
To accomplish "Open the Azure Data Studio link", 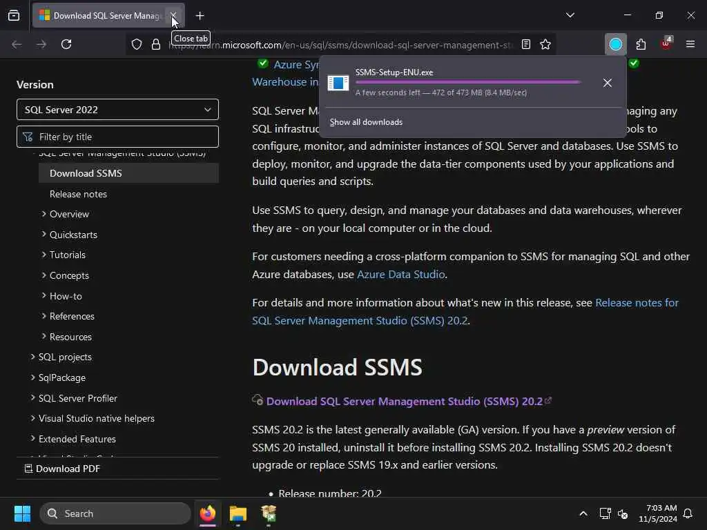I will [401, 275].
